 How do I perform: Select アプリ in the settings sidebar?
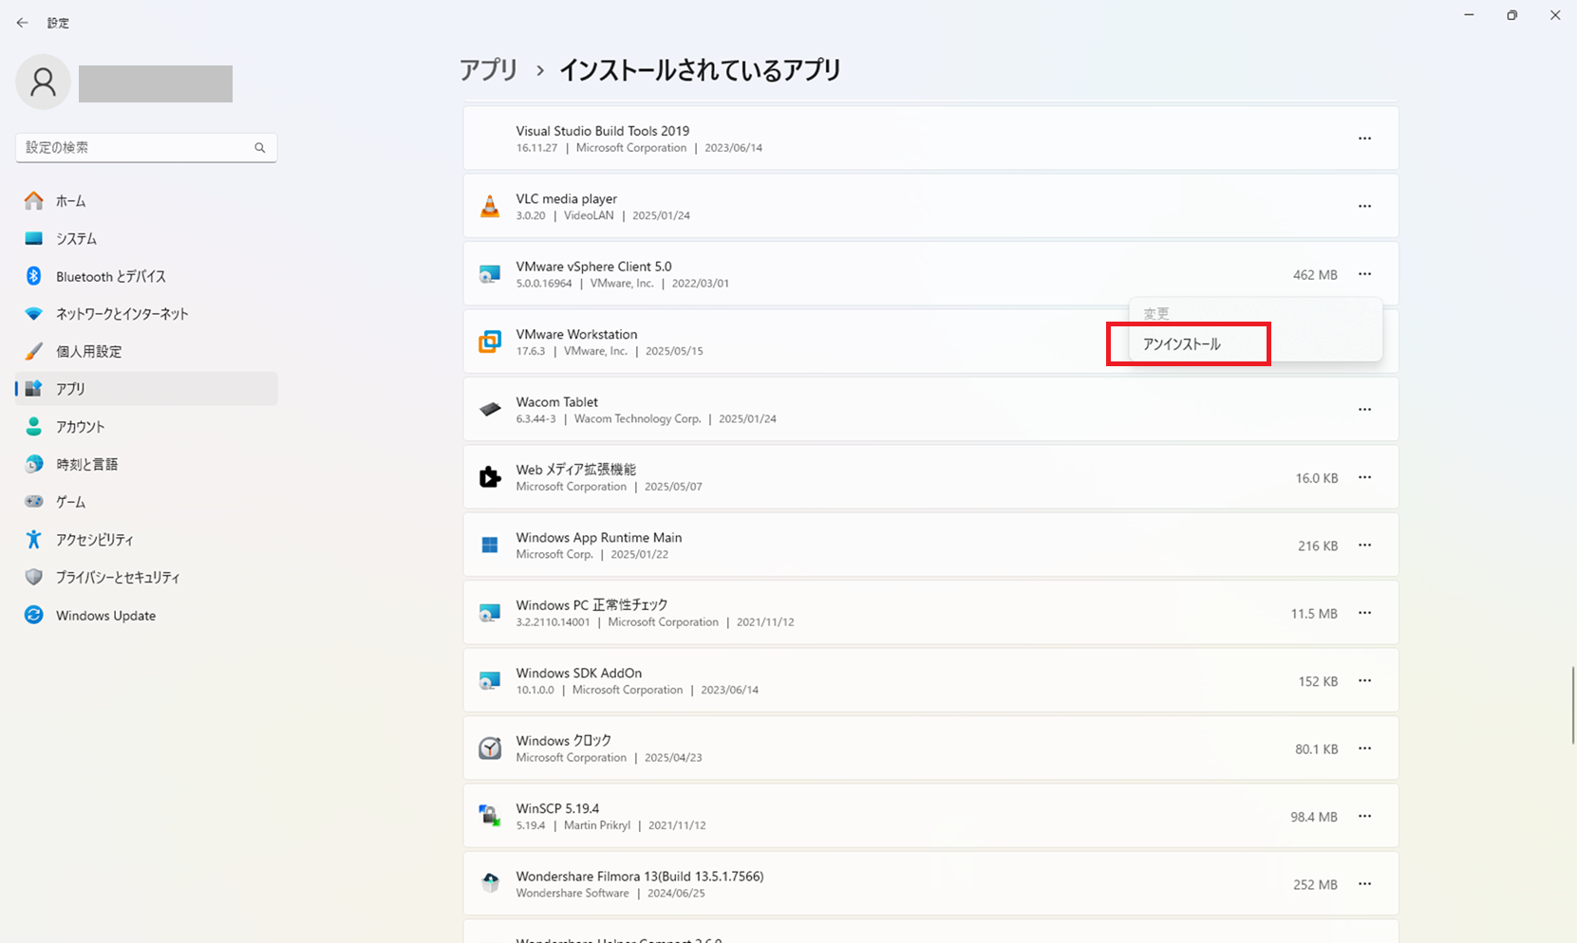[x=146, y=389]
